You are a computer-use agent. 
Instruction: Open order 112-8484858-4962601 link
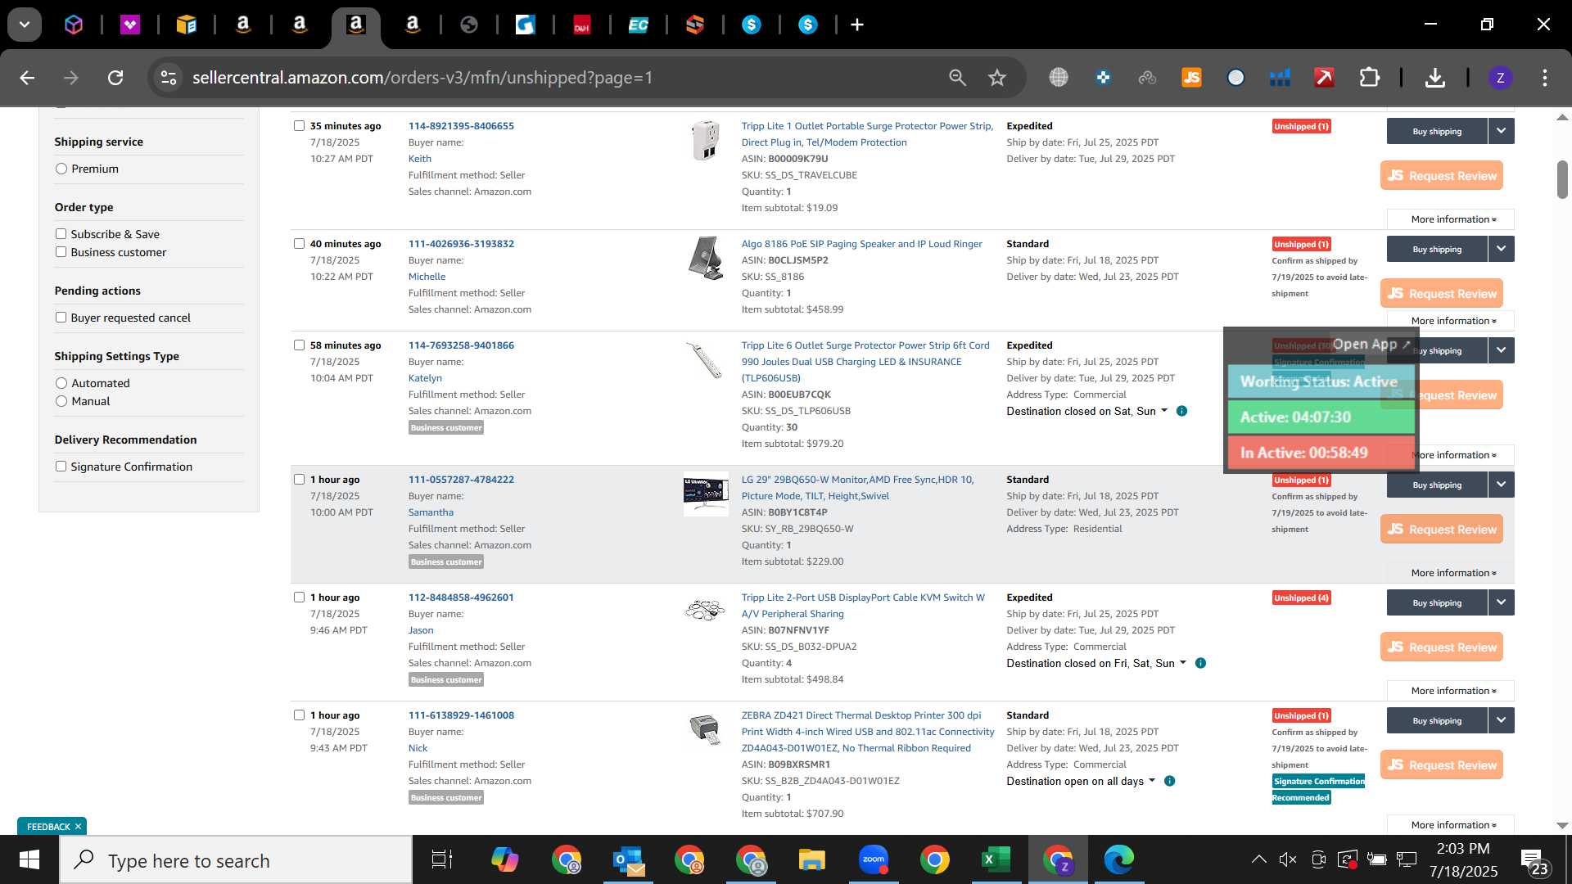coord(461,598)
